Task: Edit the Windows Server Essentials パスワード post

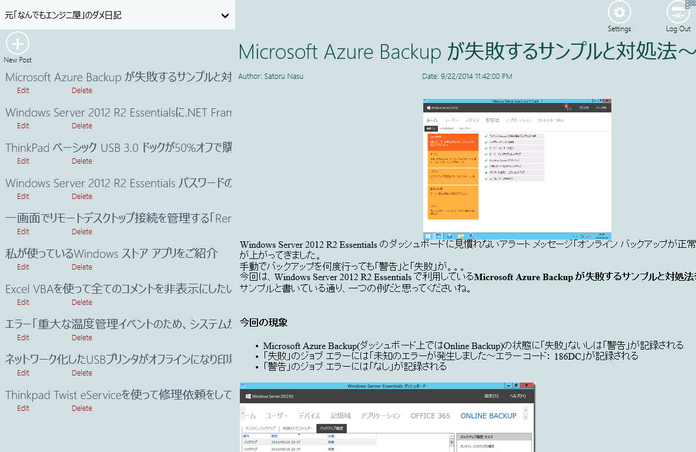Action: 23,197
